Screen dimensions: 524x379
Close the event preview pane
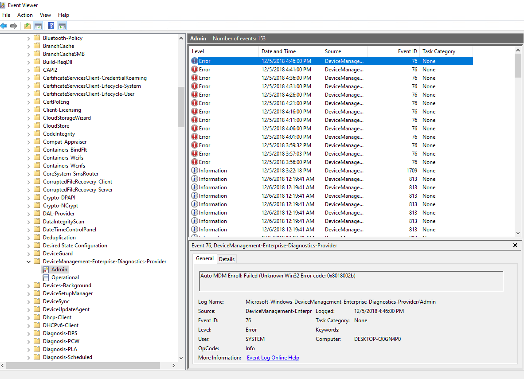pos(515,245)
